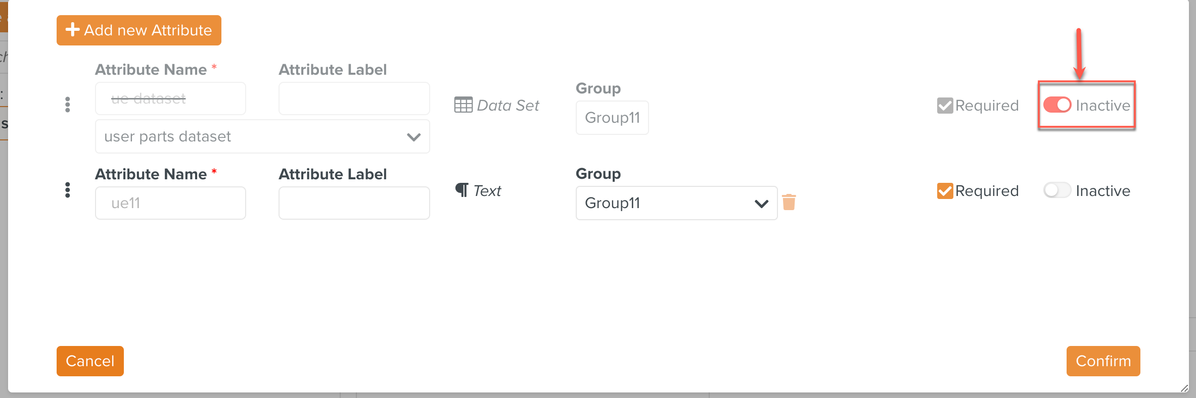Click drag handle dots of ue-dataset row
The image size is (1196, 398).
point(67,105)
